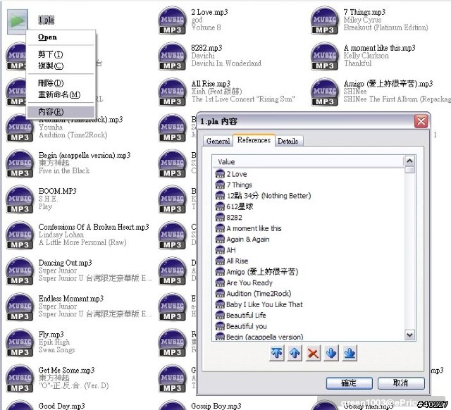Click the Value column header

[x=308, y=161]
